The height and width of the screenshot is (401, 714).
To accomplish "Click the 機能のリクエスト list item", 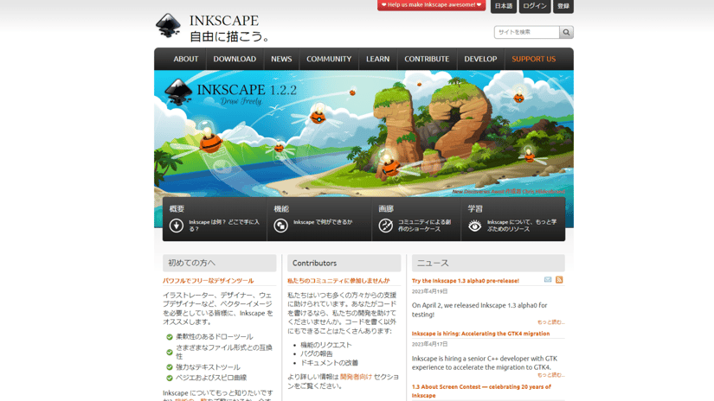I will pos(326,345).
